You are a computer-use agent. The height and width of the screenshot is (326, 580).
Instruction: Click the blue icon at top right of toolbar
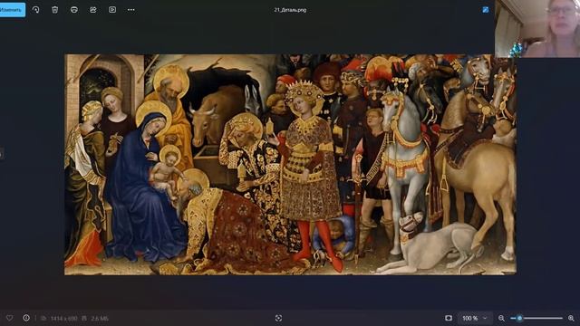click(486, 10)
